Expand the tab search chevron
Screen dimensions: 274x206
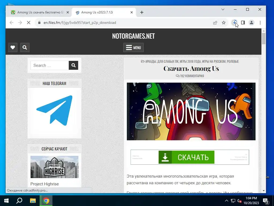pyautogui.click(x=223, y=9)
